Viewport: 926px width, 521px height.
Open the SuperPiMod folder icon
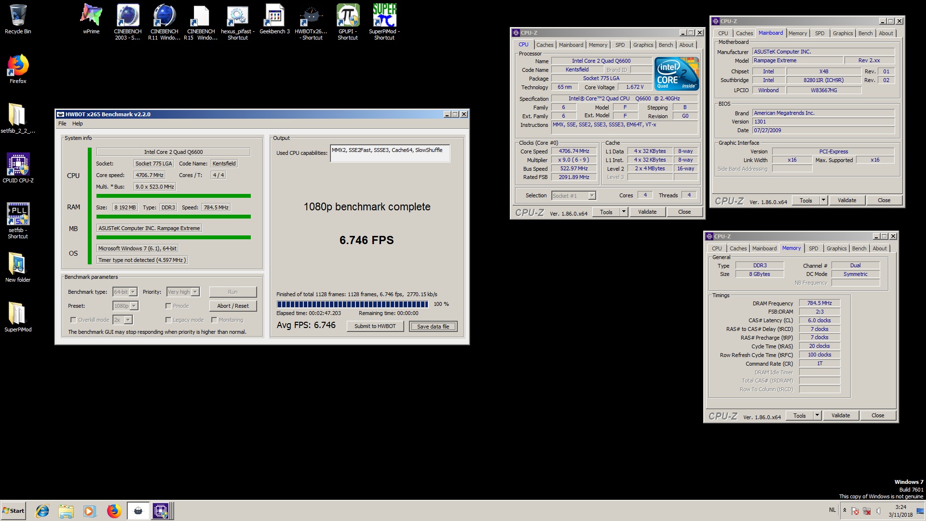click(18, 317)
